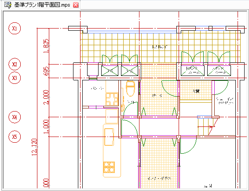Select the X2 grid axis bubble
This screenshot has height=191, width=249.
[x=15, y=65]
